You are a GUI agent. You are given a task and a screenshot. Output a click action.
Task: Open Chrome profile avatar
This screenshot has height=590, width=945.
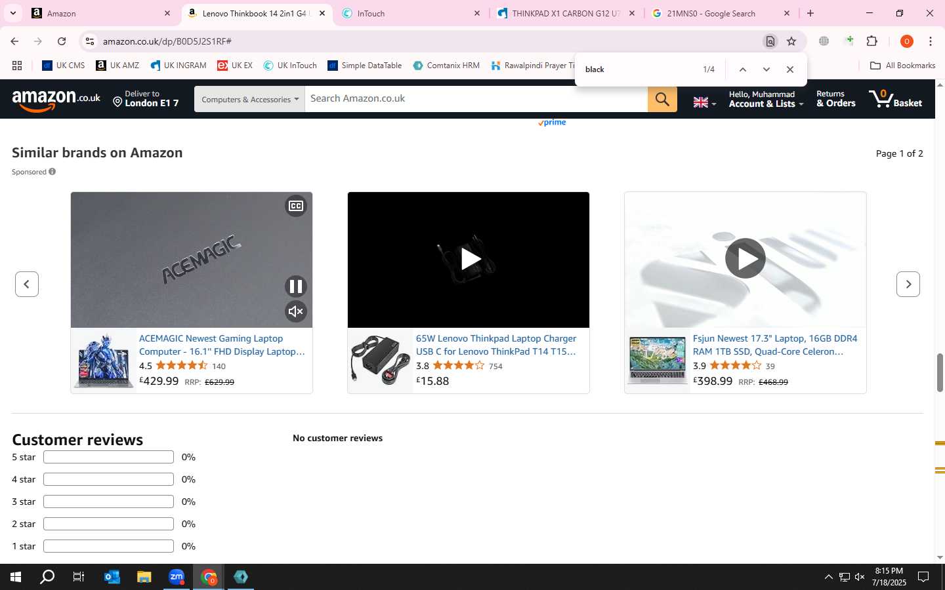point(907,41)
